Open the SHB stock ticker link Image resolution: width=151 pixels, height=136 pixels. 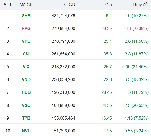click(26, 16)
